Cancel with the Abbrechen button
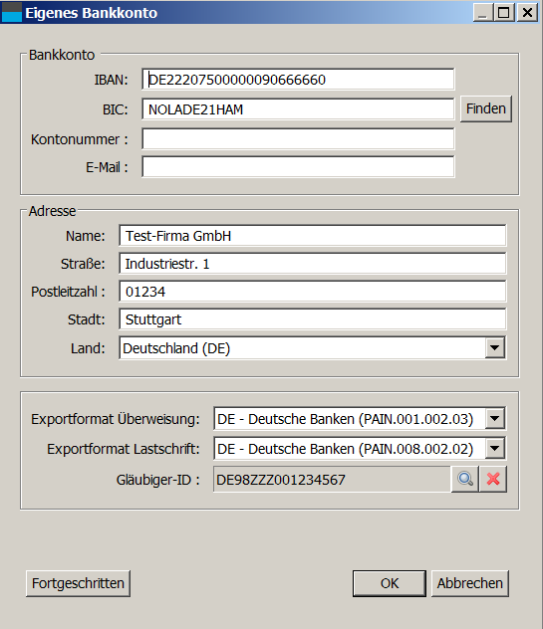 470,583
